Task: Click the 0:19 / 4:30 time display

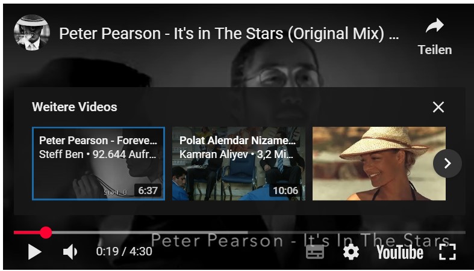Action: (124, 251)
